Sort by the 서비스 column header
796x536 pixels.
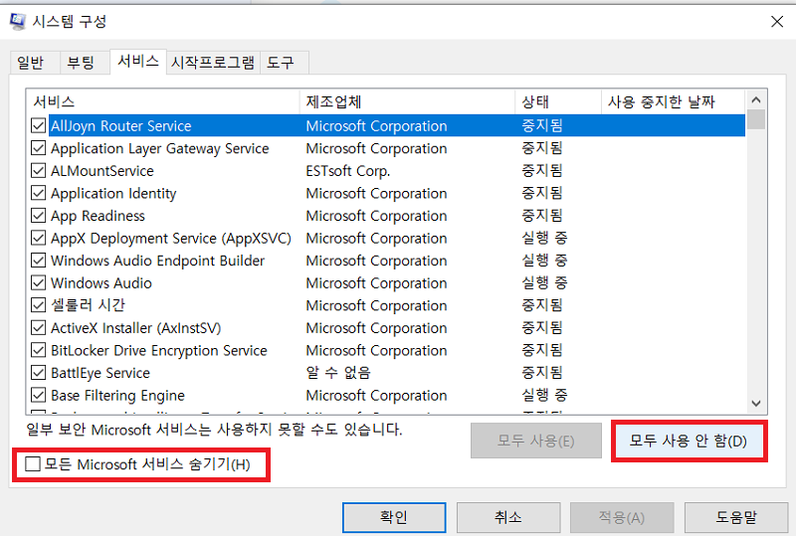click(163, 101)
